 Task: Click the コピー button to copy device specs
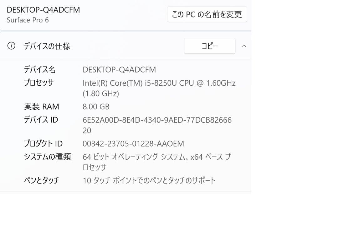(x=209, y=46)
